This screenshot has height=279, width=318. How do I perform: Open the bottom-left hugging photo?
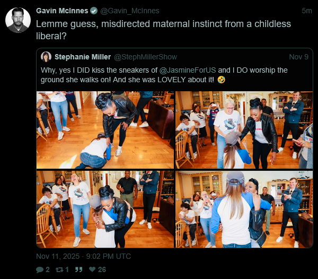(105, 209)
